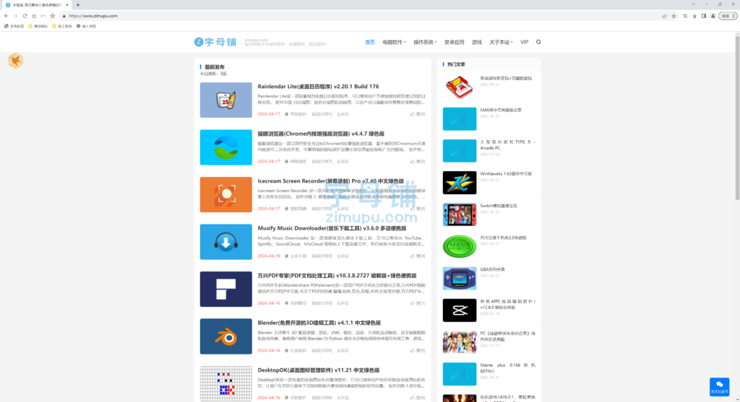Open the browser home icon
This screenshot has height=402, width=740.
tap(34, 16)
